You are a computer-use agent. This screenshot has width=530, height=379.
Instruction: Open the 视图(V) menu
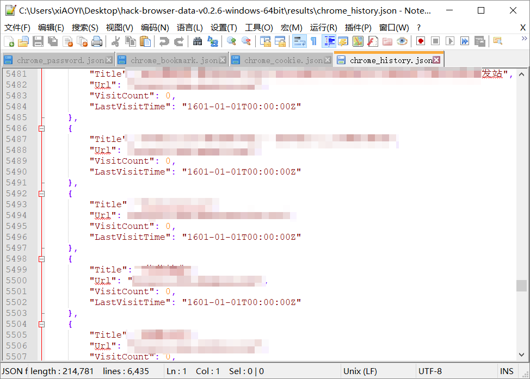(x=119, y=27)
